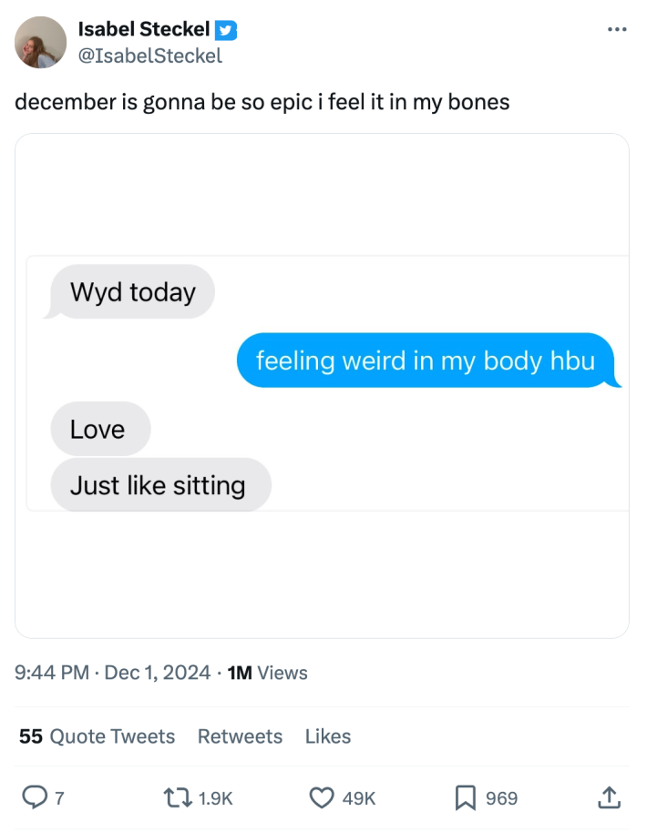
Task: Like the tweet with the heart icon
Action: (321, 797)
